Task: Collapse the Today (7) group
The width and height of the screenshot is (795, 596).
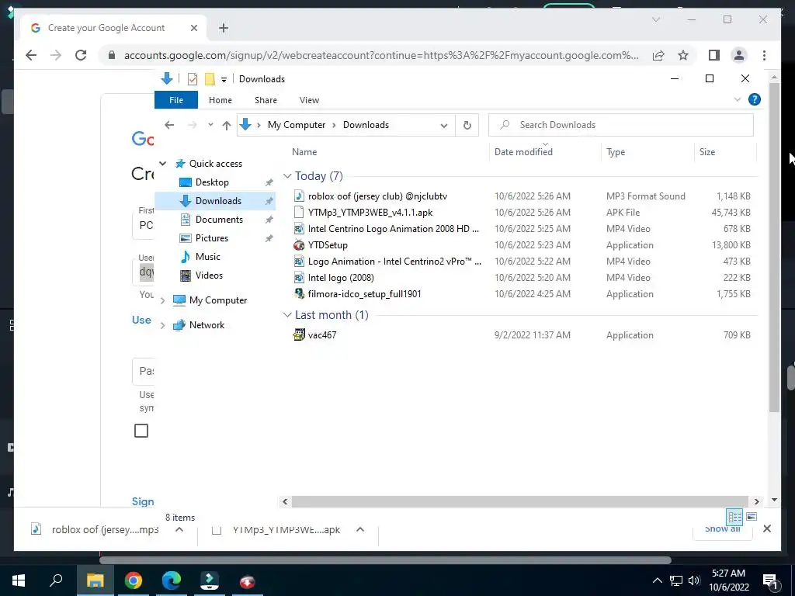Action: [x=287, y=176]
